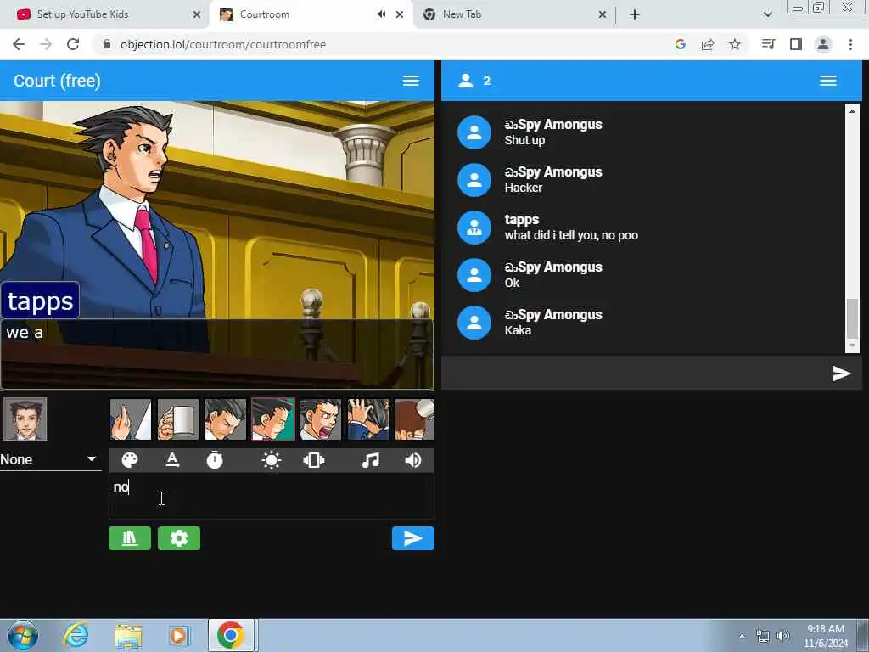Focus the chat message input field

click(635, 374)
